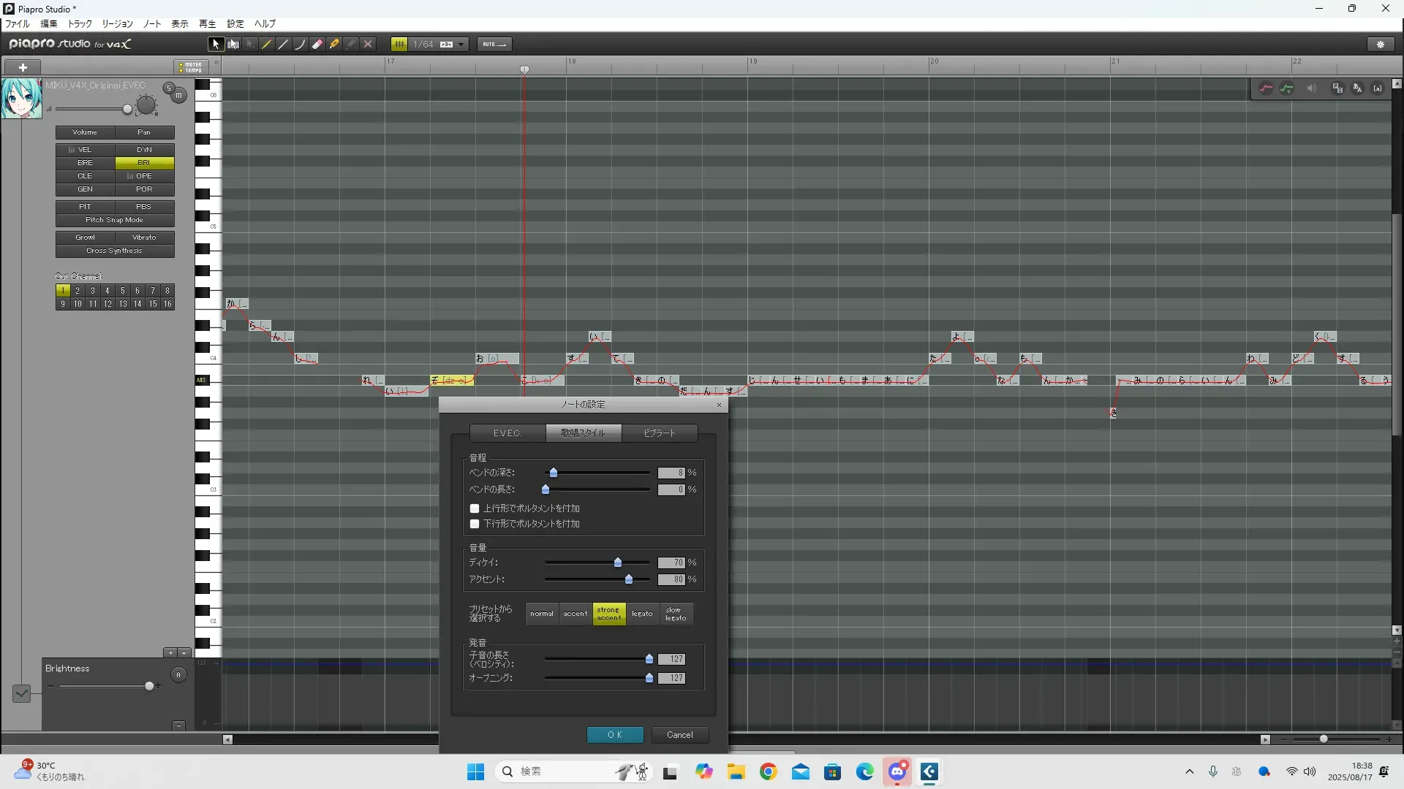The width and height of the screenshot is (1404, 789).
Task: Click the ディケイ decay slider handle
Action: tap(618, 563)
